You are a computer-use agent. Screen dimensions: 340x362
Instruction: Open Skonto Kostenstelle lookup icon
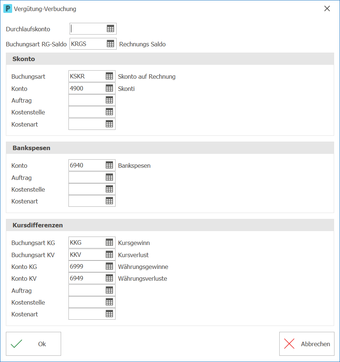109,112
